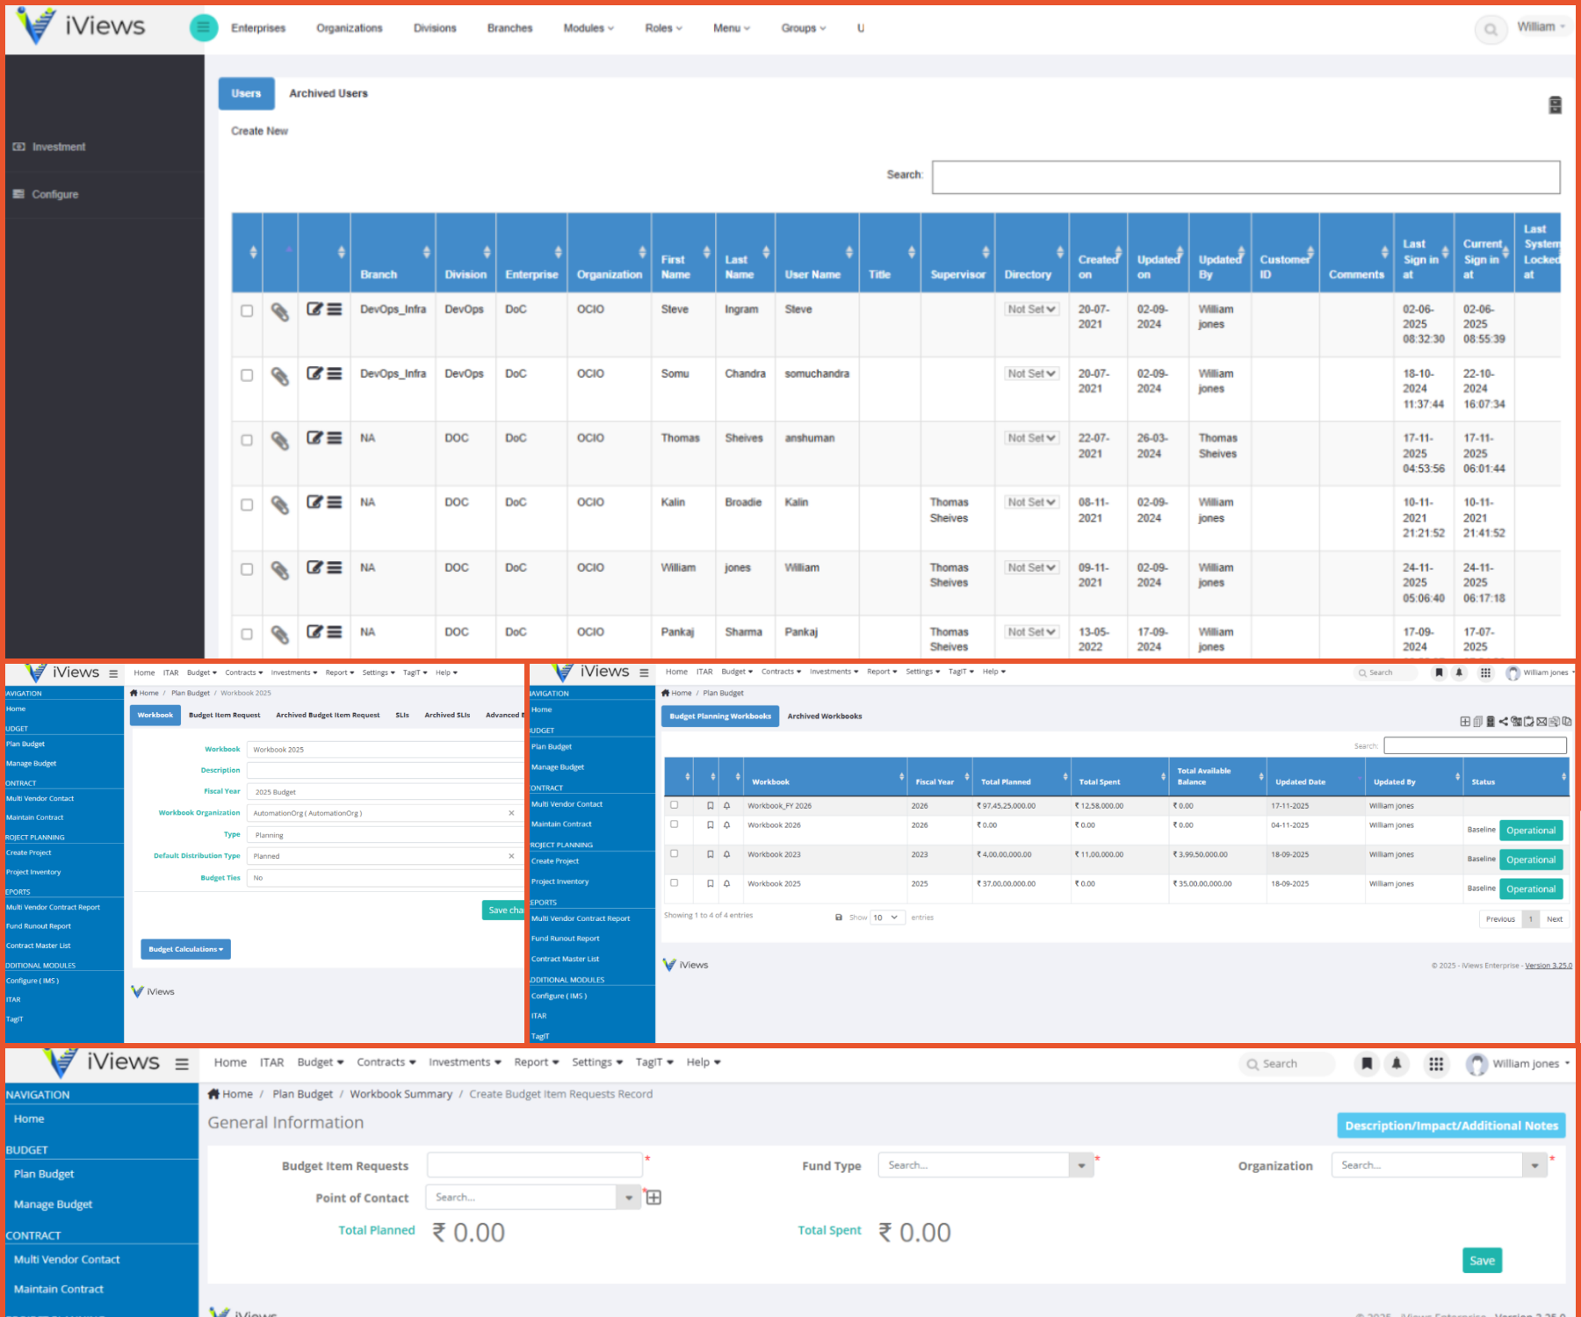Select the Workbook_FY 2026 row checkbox
The width and height of the screenshot is (1581, 1317).
pyautogui.click(x=674, y=804)
